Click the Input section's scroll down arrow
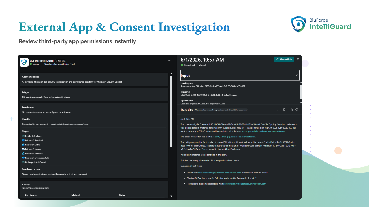The height and width of the screenshot is (207, 369). click(301, 102)
